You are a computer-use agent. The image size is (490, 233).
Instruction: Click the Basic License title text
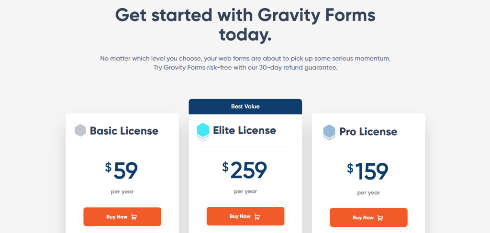pos(124,130)
